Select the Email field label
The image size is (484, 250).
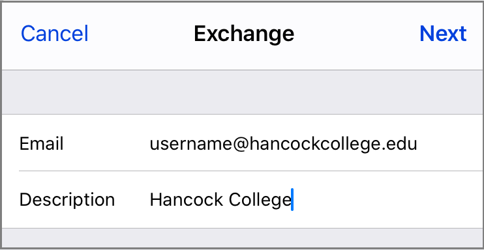pos(41,144)
